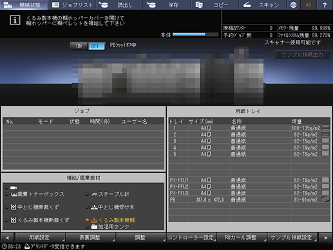333x250 pixels.
Task: Click the メモリー残量 value 99.989%
Action: point(321,28)
